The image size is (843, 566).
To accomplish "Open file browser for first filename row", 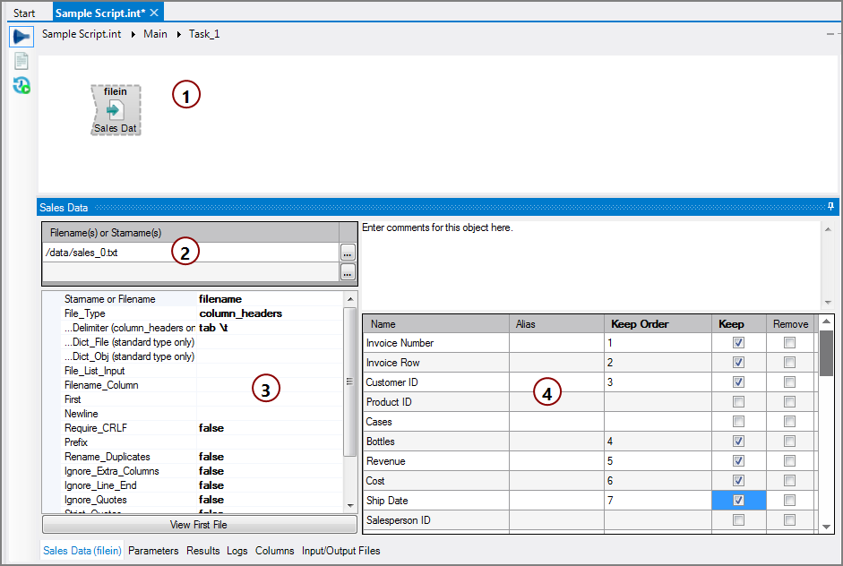I will 347,253.
